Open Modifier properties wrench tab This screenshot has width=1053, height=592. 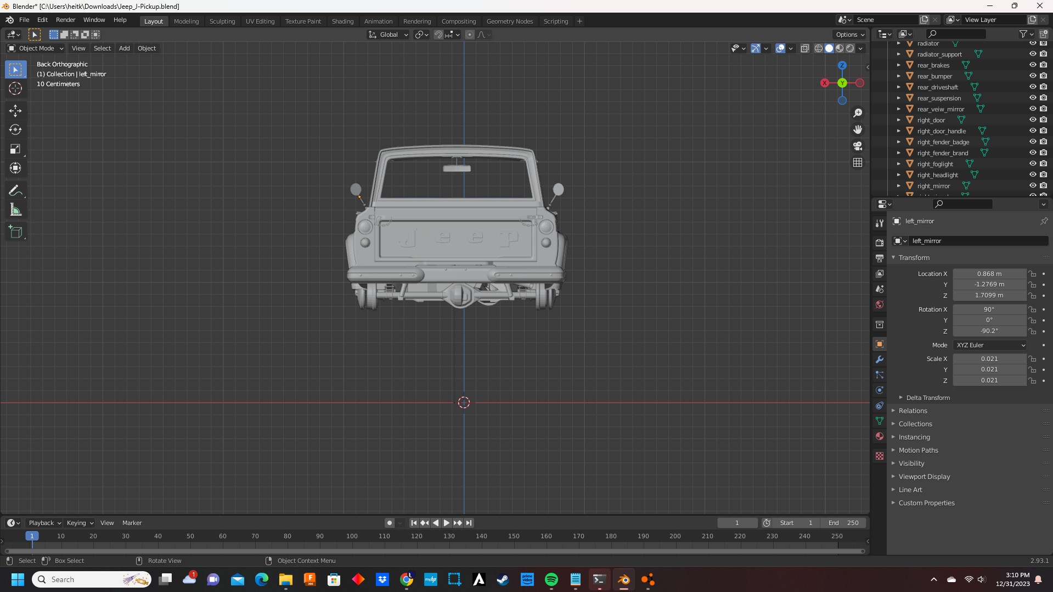tap(880, 360)
